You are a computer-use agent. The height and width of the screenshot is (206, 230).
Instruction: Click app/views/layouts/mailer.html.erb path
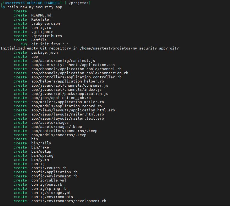point(67,114)
